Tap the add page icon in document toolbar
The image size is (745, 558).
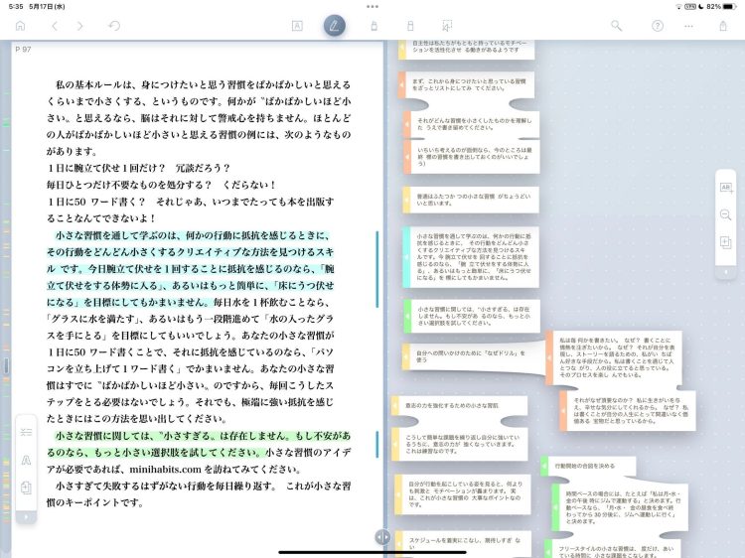[x=26, y=488]
